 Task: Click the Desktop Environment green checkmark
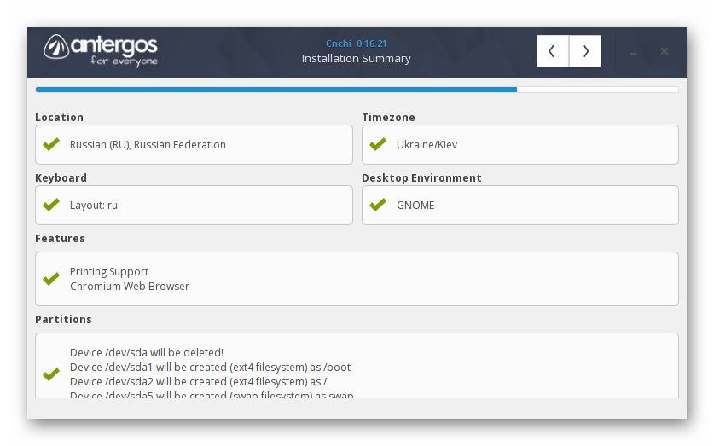tap(378, 205)
